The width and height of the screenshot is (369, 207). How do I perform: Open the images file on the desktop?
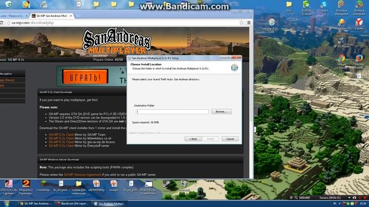(114, 185)
